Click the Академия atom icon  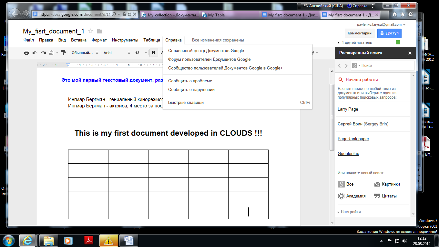(x=341, y=196)
